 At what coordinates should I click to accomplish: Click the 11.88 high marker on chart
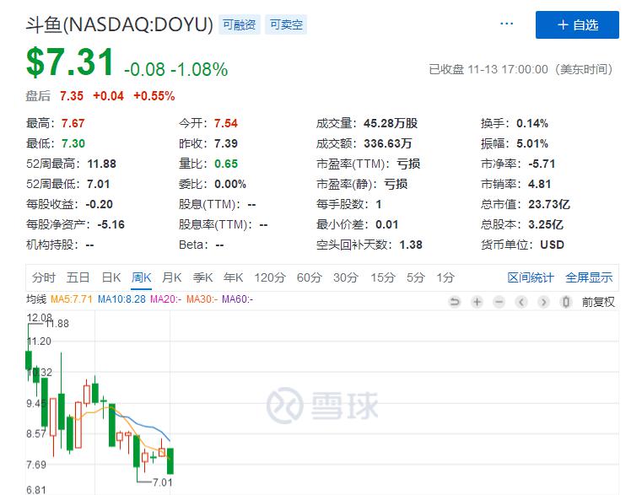[57, 324]
